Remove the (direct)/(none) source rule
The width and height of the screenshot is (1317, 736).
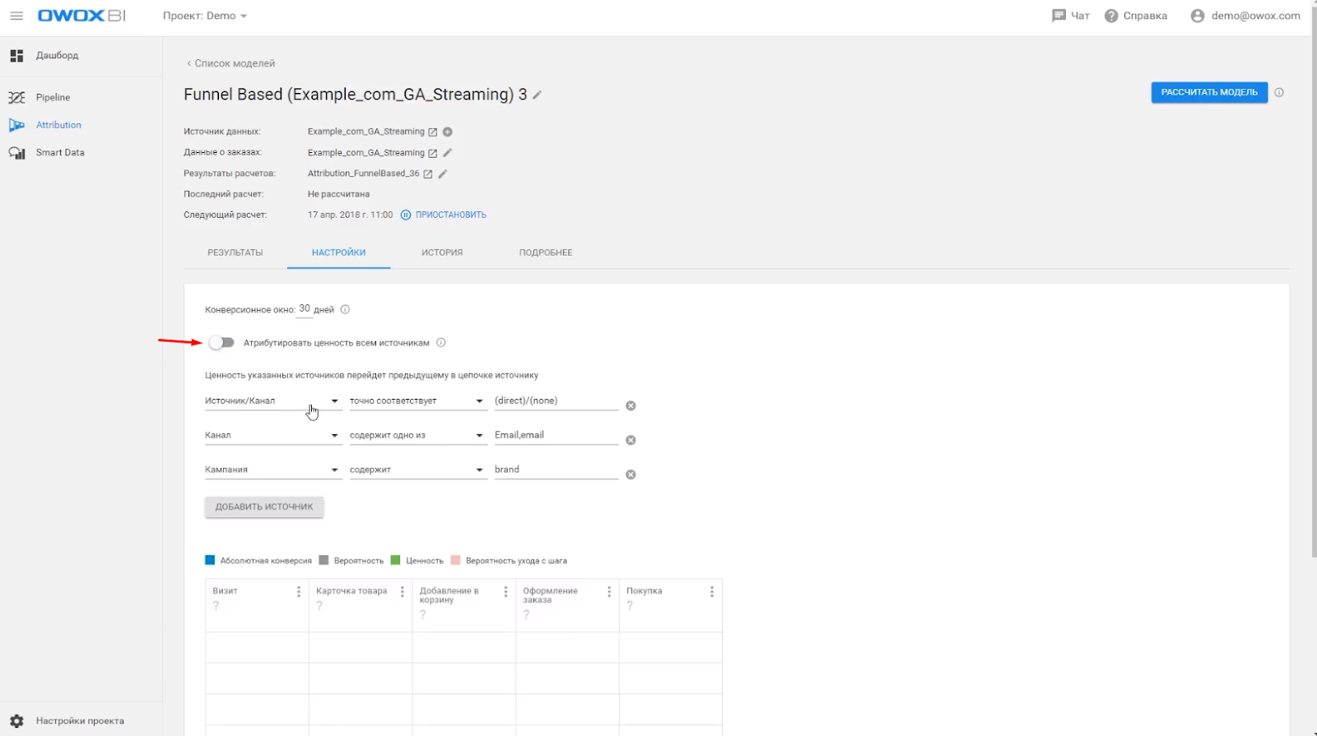point(631,406)
